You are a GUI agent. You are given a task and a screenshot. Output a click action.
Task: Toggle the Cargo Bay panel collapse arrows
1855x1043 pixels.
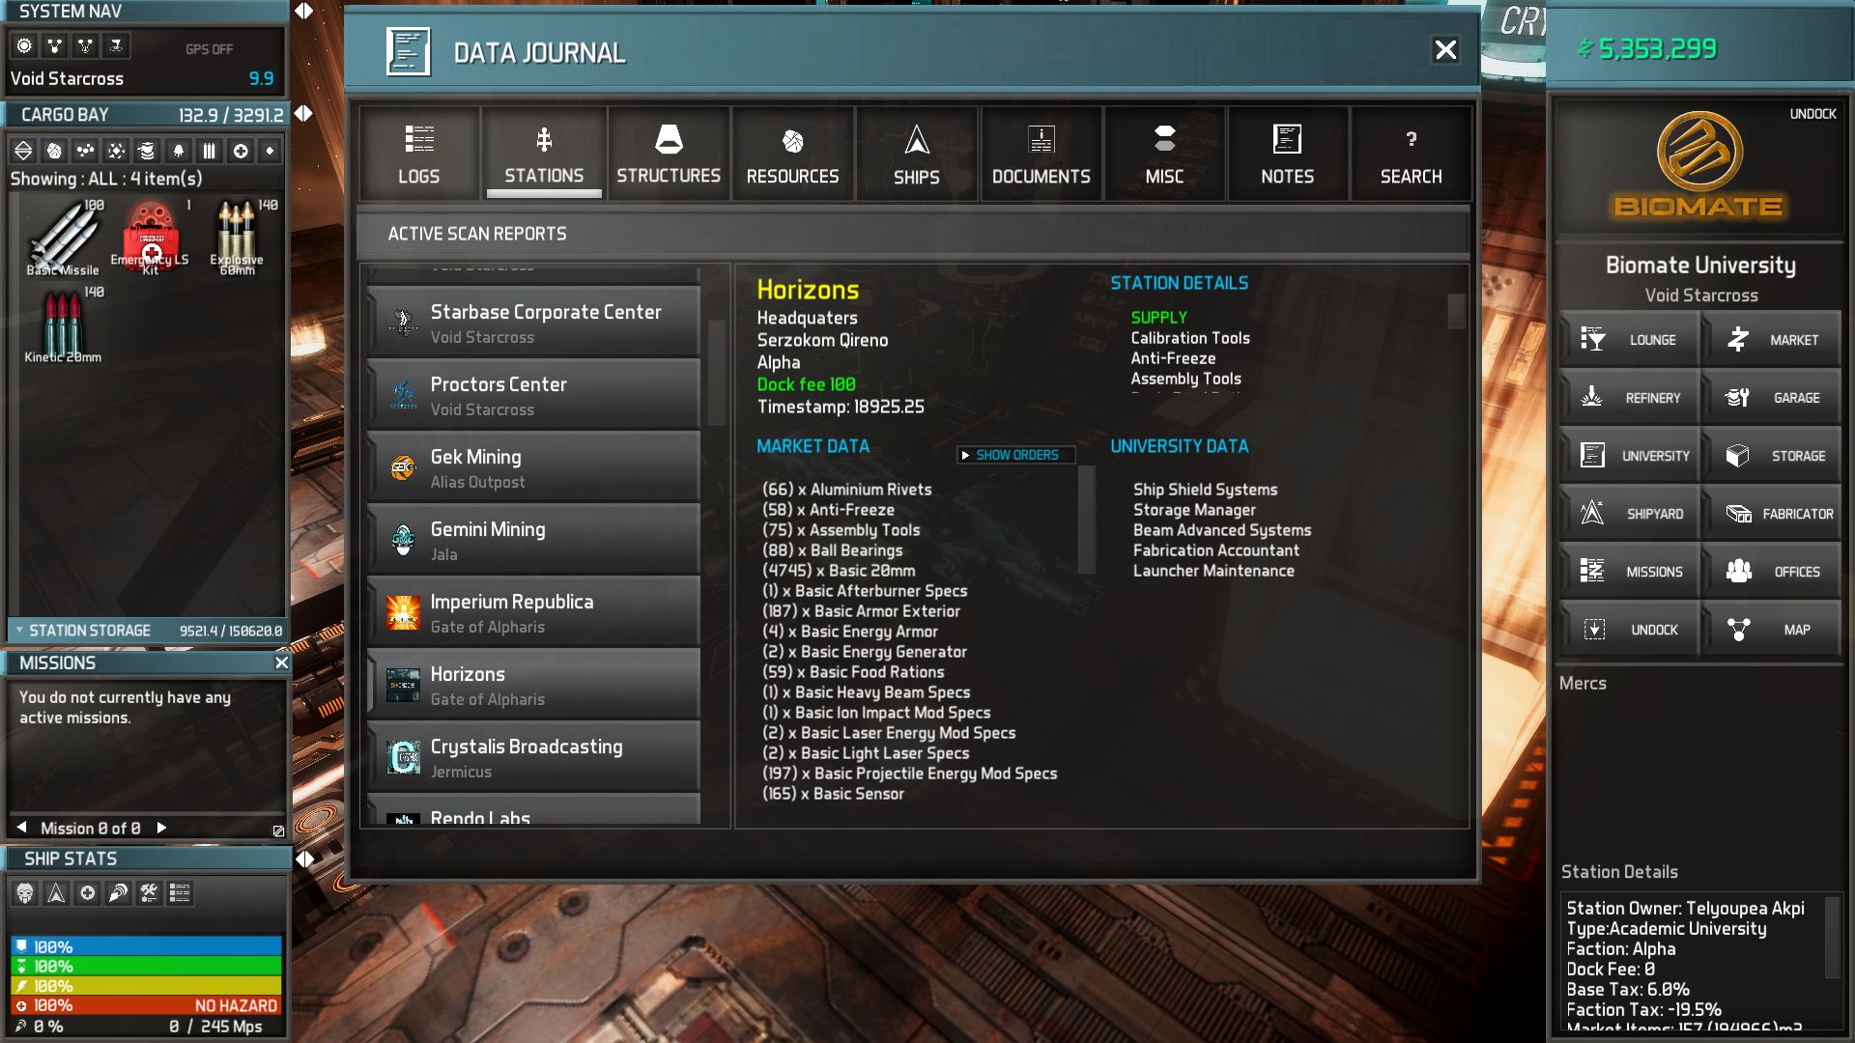tap(304, 114)
